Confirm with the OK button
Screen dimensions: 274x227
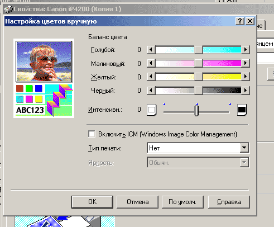click(x=92, y=202)
